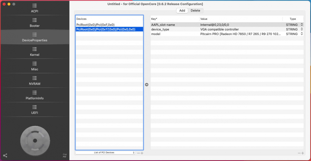The height and width of the screenshot is (161, 311).
Task: Remove property with minus under key table
Action: 299,153
